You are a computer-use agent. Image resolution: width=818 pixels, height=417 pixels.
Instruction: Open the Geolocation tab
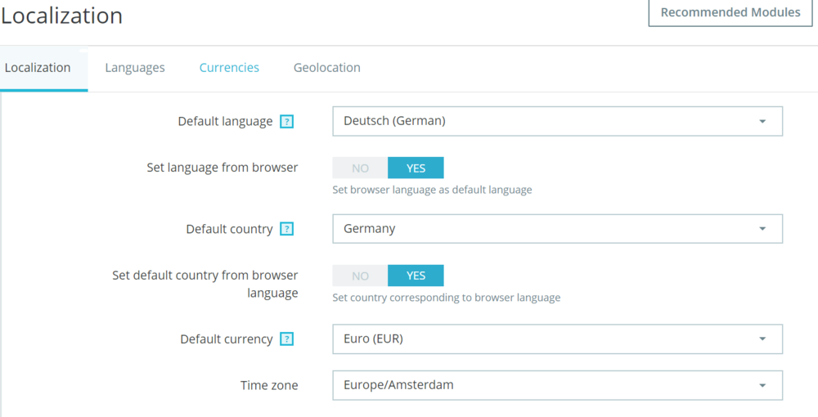pos(327,68)
